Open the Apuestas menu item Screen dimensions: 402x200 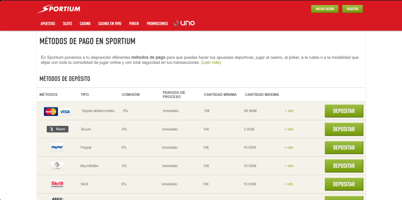point(48,24)
